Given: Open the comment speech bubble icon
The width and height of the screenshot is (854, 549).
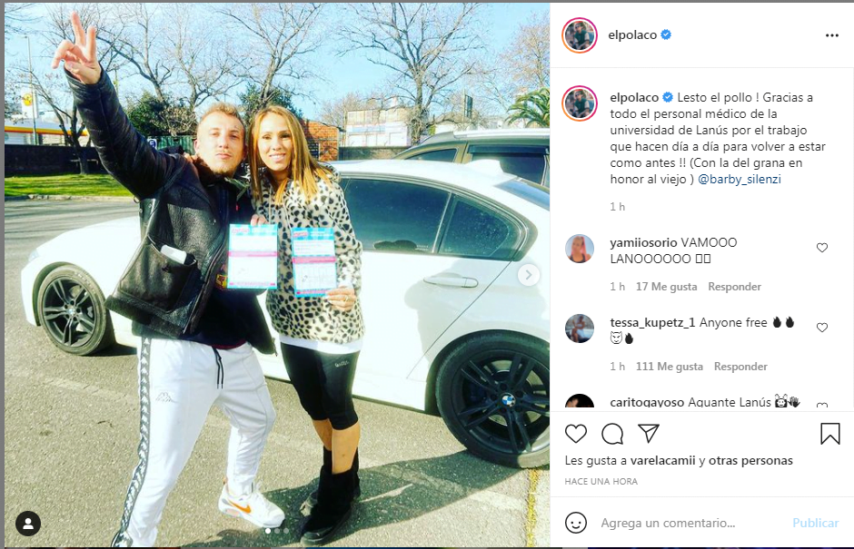Looking at the screenshot, I should point(612,434).
